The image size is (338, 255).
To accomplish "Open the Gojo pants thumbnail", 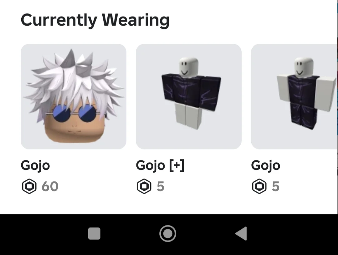I will 294,96.
